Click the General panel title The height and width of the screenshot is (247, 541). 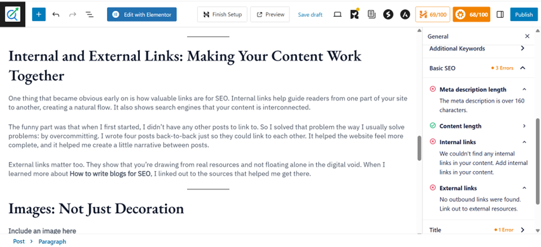(x=438, y=36)
